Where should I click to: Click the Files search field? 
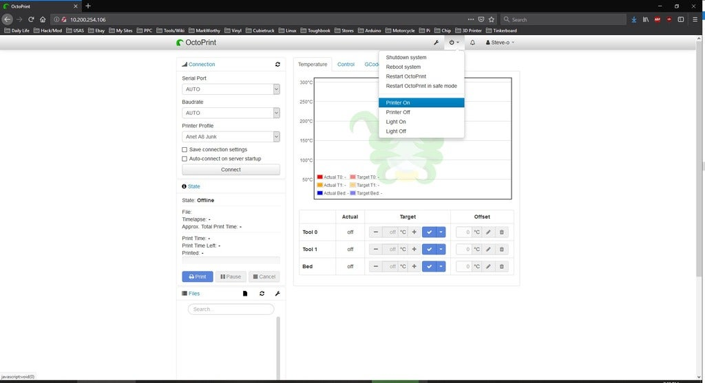231,309
